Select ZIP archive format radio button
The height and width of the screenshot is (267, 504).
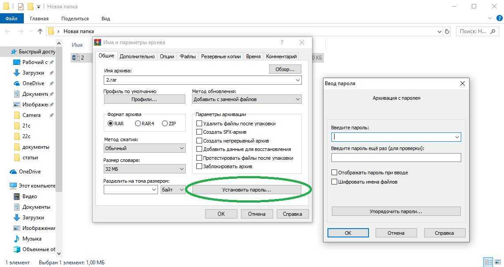point(165,124)
